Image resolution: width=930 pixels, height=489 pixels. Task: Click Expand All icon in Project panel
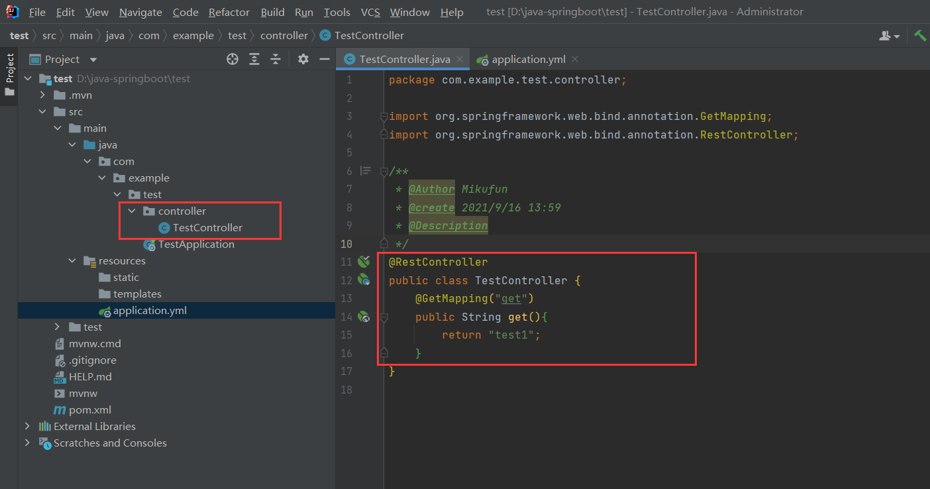point(254,59)
